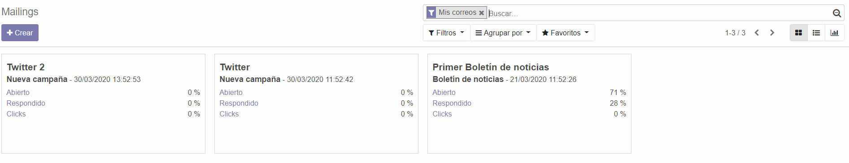This screenshot has height=163, width=849.
Task: Open the Favoritos dropdown
Action: click(566, 33)
